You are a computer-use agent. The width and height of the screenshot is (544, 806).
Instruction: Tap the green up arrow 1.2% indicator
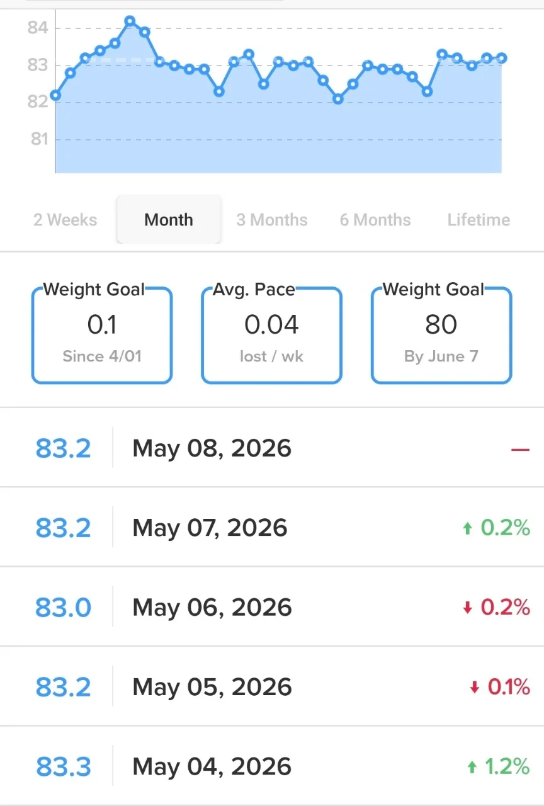(498, 766)
